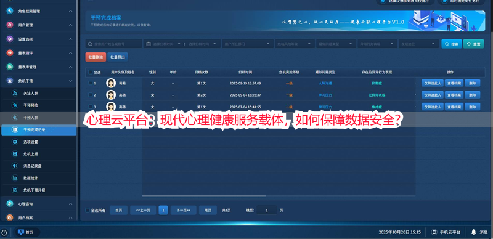Click the power icon in taskbar

pyautogui.click(x=4, y=232)
